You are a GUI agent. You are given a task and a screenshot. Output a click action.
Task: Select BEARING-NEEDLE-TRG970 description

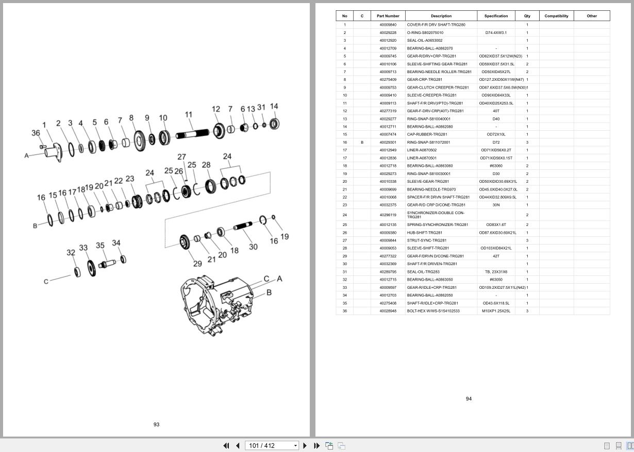click(x=431, y=189)
